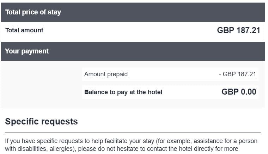
Task: Click the bold GBP 187.21 total value
Action: click(x=238, y=30)
